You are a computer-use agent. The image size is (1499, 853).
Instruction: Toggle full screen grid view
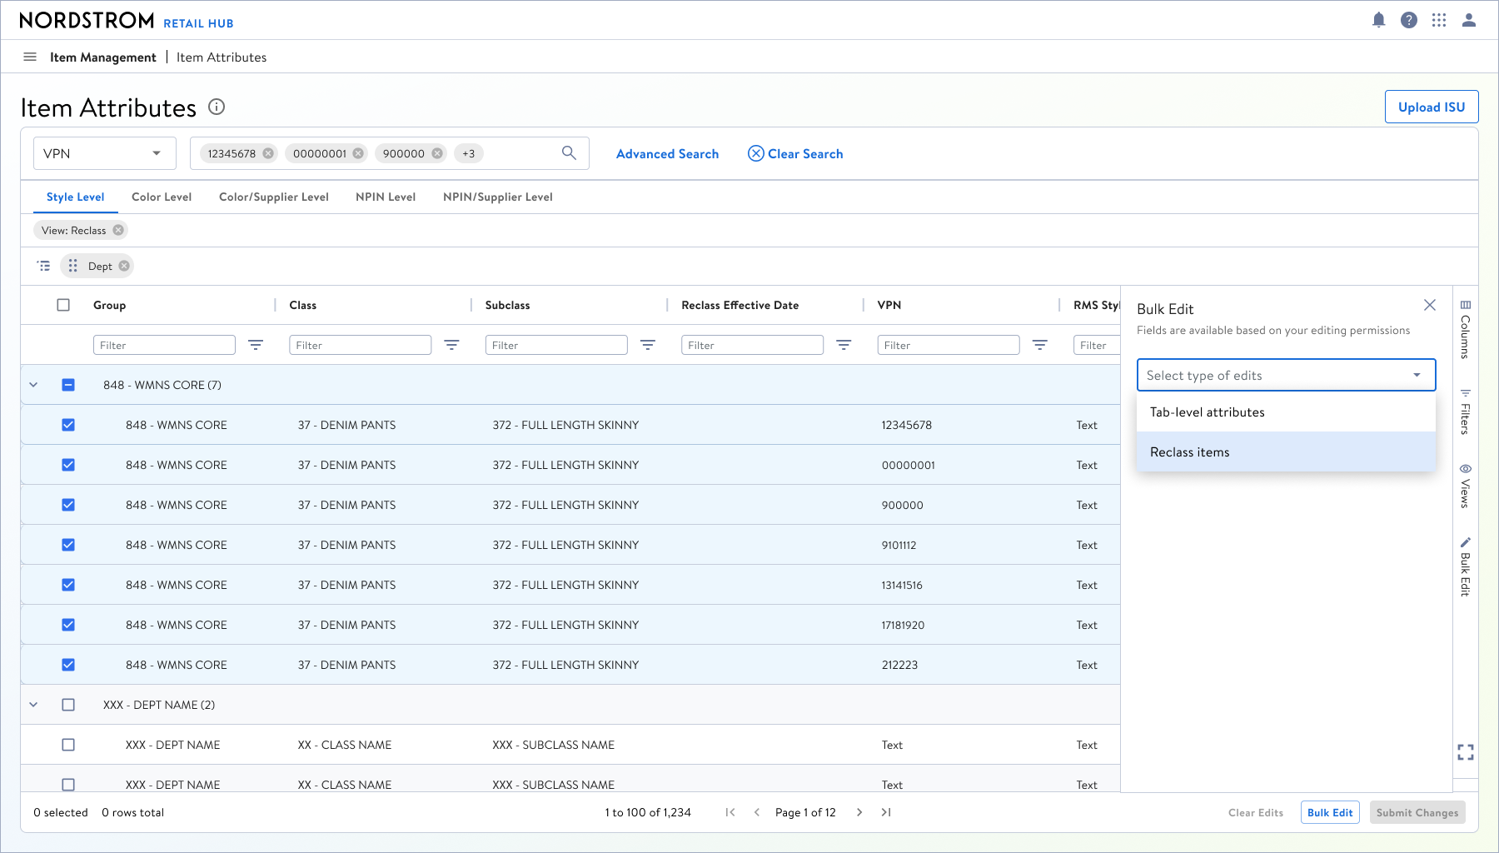point(1466,752)
